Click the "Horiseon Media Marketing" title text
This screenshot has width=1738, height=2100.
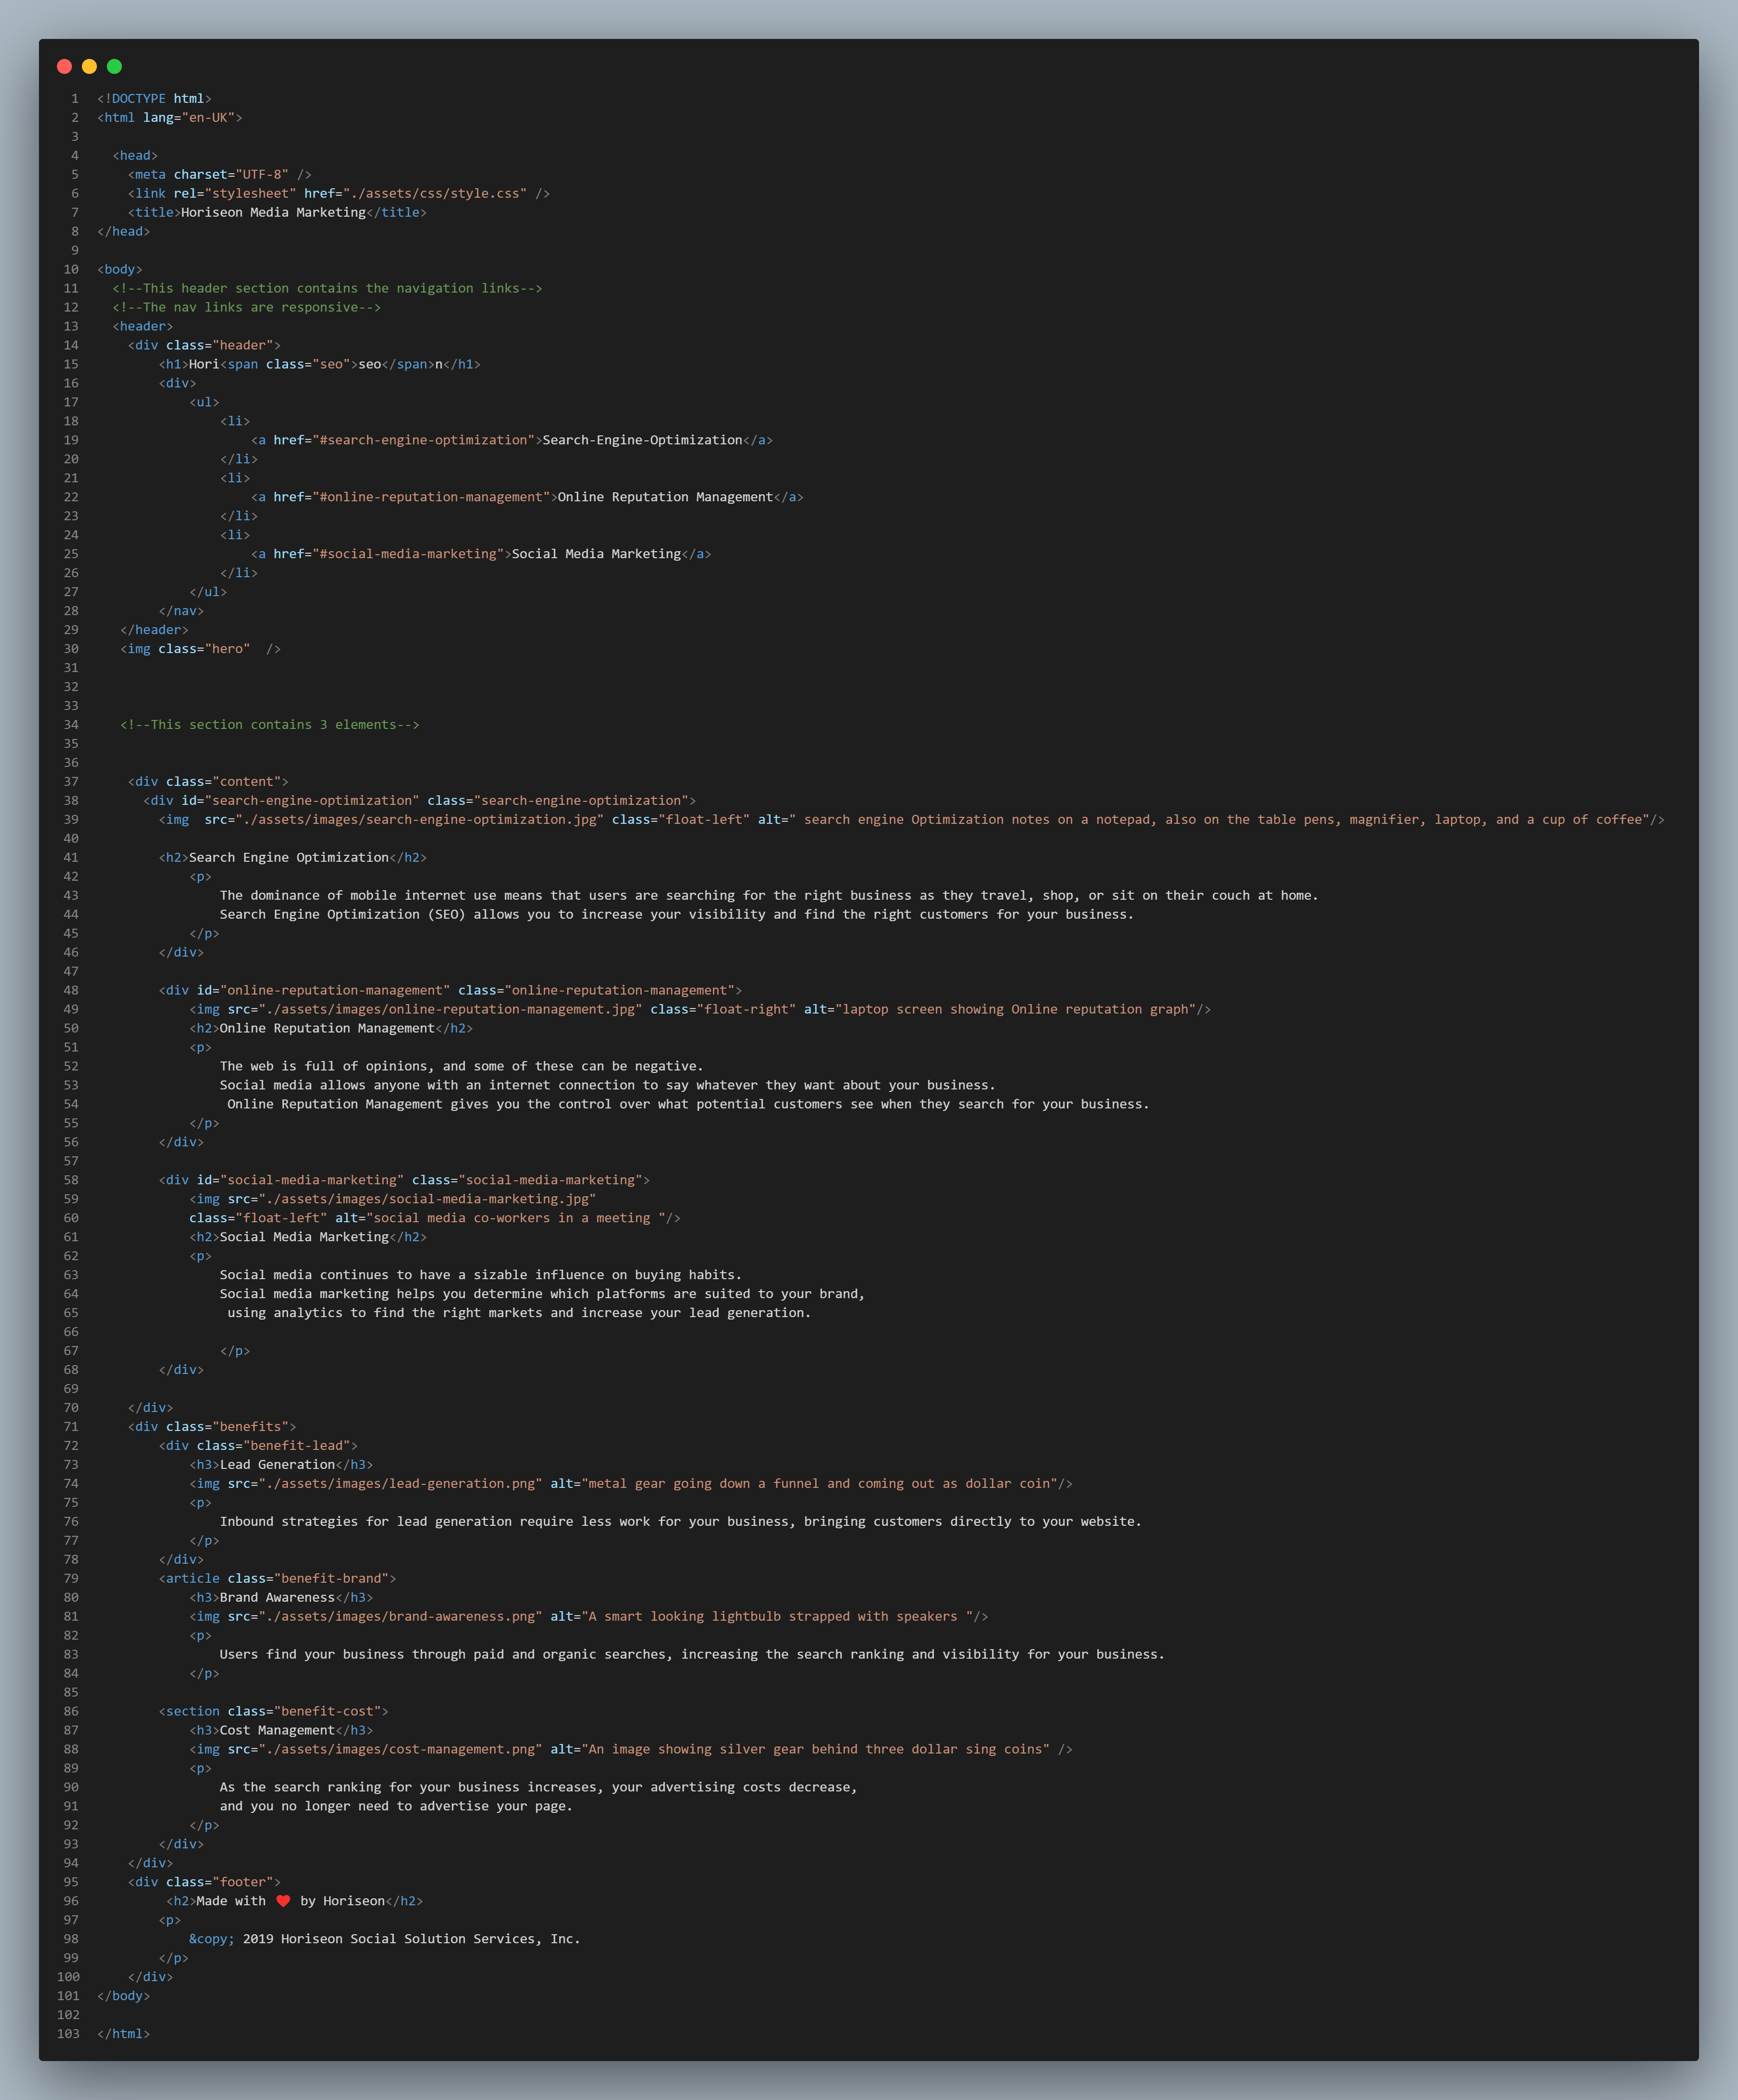(273, 212)
